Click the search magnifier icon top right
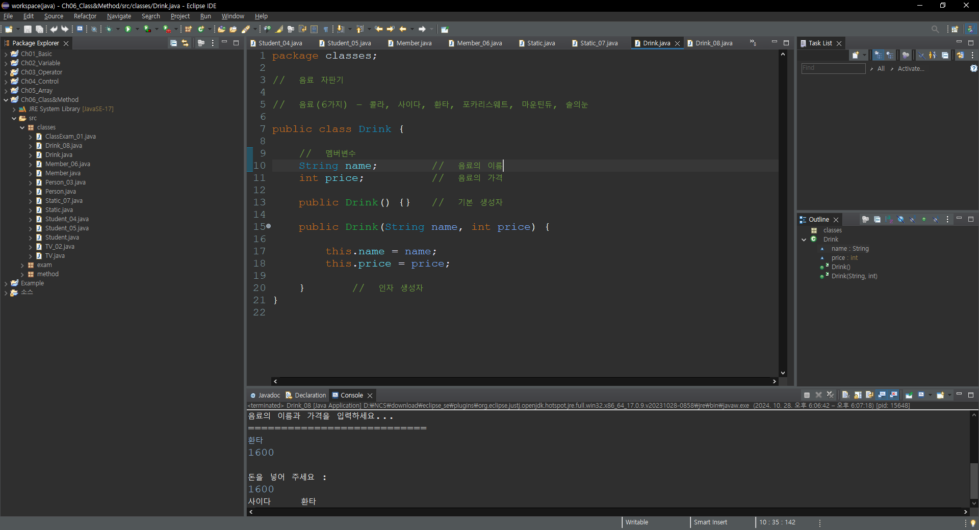This screenshot has height=530, width=979. coord(935,29)
